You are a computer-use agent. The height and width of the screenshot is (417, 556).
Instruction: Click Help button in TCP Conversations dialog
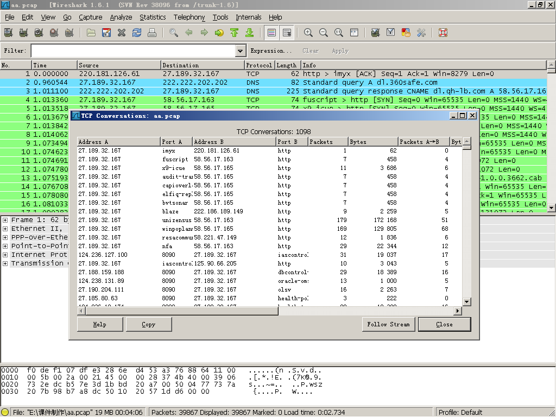pyautogui.click(x=100, y=325)
